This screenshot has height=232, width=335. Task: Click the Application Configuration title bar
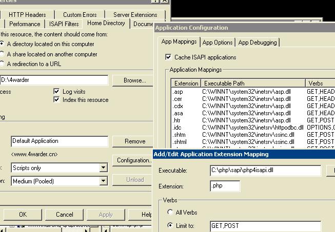point(244,28)
